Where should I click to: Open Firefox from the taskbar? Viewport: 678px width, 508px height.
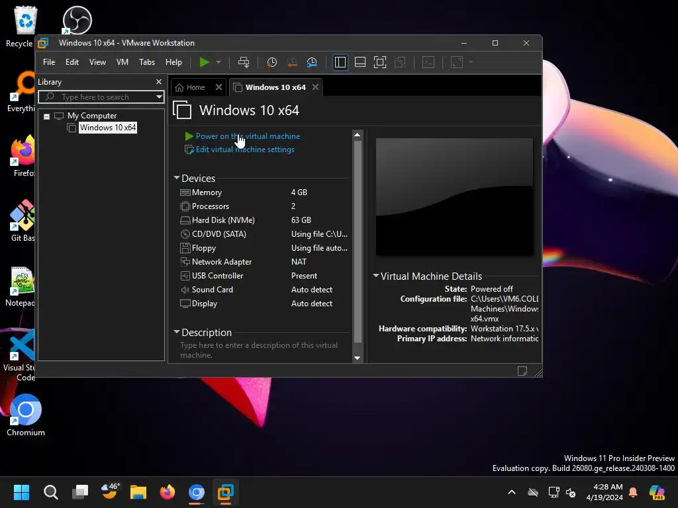pos(168,492)
